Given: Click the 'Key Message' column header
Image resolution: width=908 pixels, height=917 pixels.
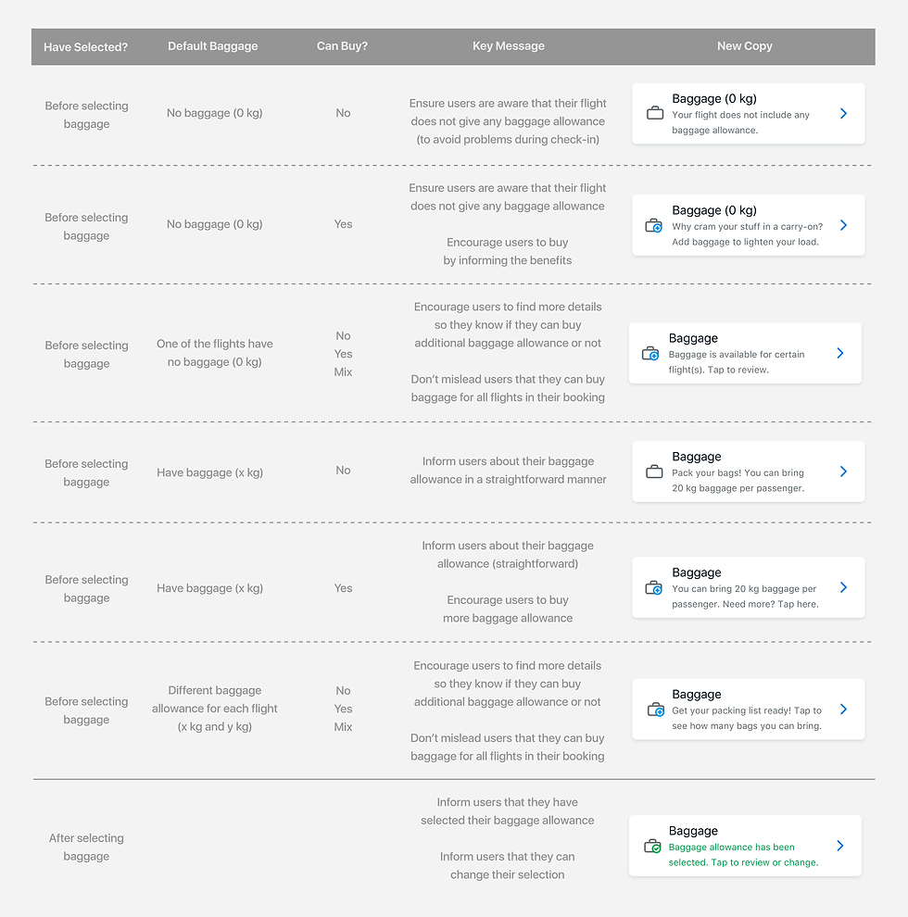Looking at the screenshot, I should (x=509, y=46).
